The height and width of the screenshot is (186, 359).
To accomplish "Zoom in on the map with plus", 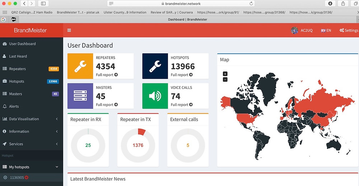I will 225,74.
